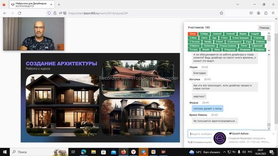Click the Escort Ashoo notification avatar
278x156 pixels.
coord(220,138)
